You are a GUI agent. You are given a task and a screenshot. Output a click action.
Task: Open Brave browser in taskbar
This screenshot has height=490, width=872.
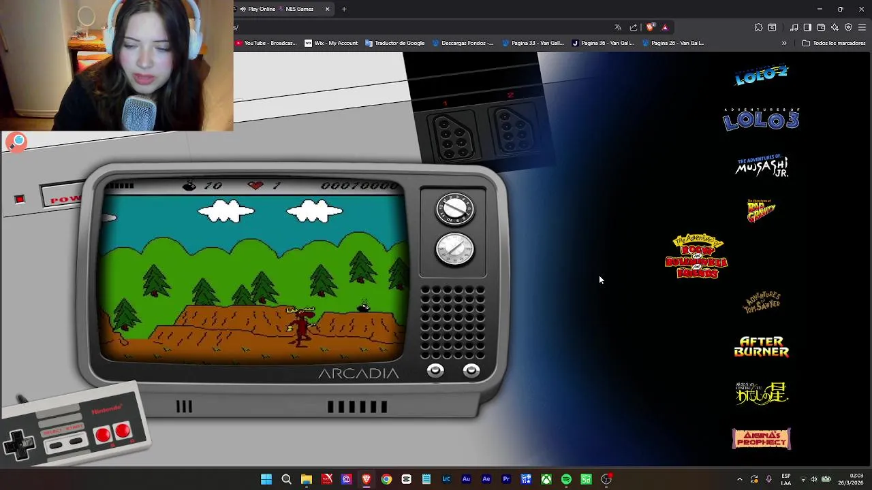click(367, 479)
